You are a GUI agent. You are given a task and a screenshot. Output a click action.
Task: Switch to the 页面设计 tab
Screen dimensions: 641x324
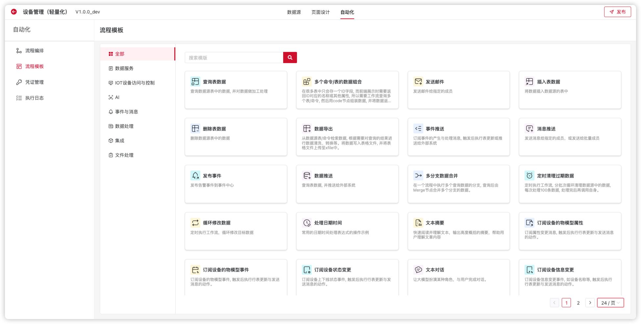(320, 12)
